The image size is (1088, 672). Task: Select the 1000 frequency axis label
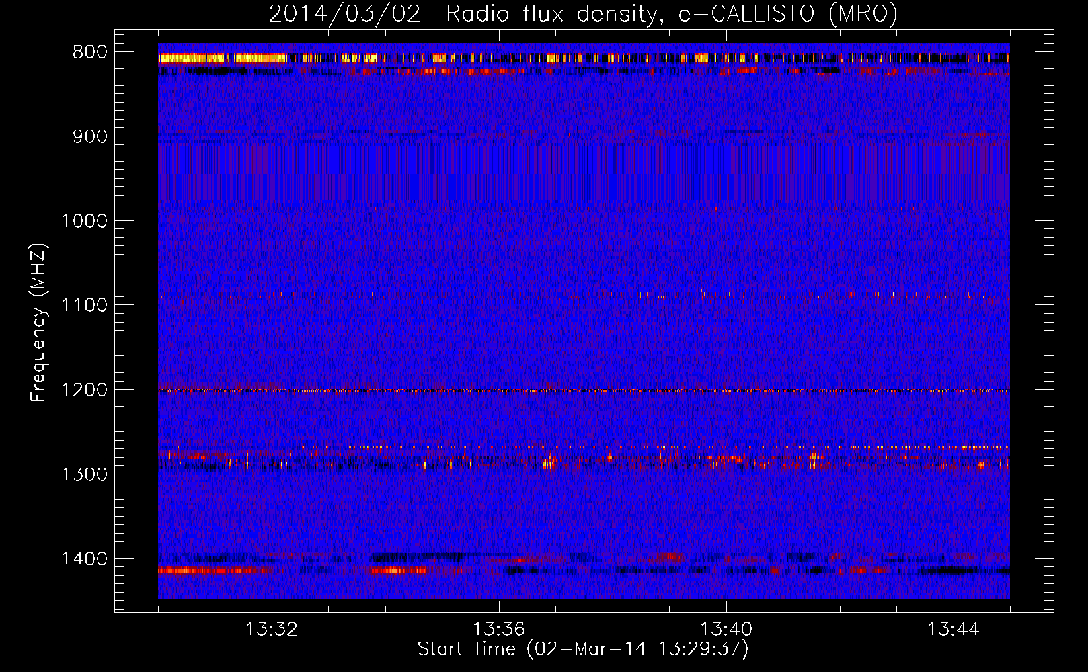84,221
